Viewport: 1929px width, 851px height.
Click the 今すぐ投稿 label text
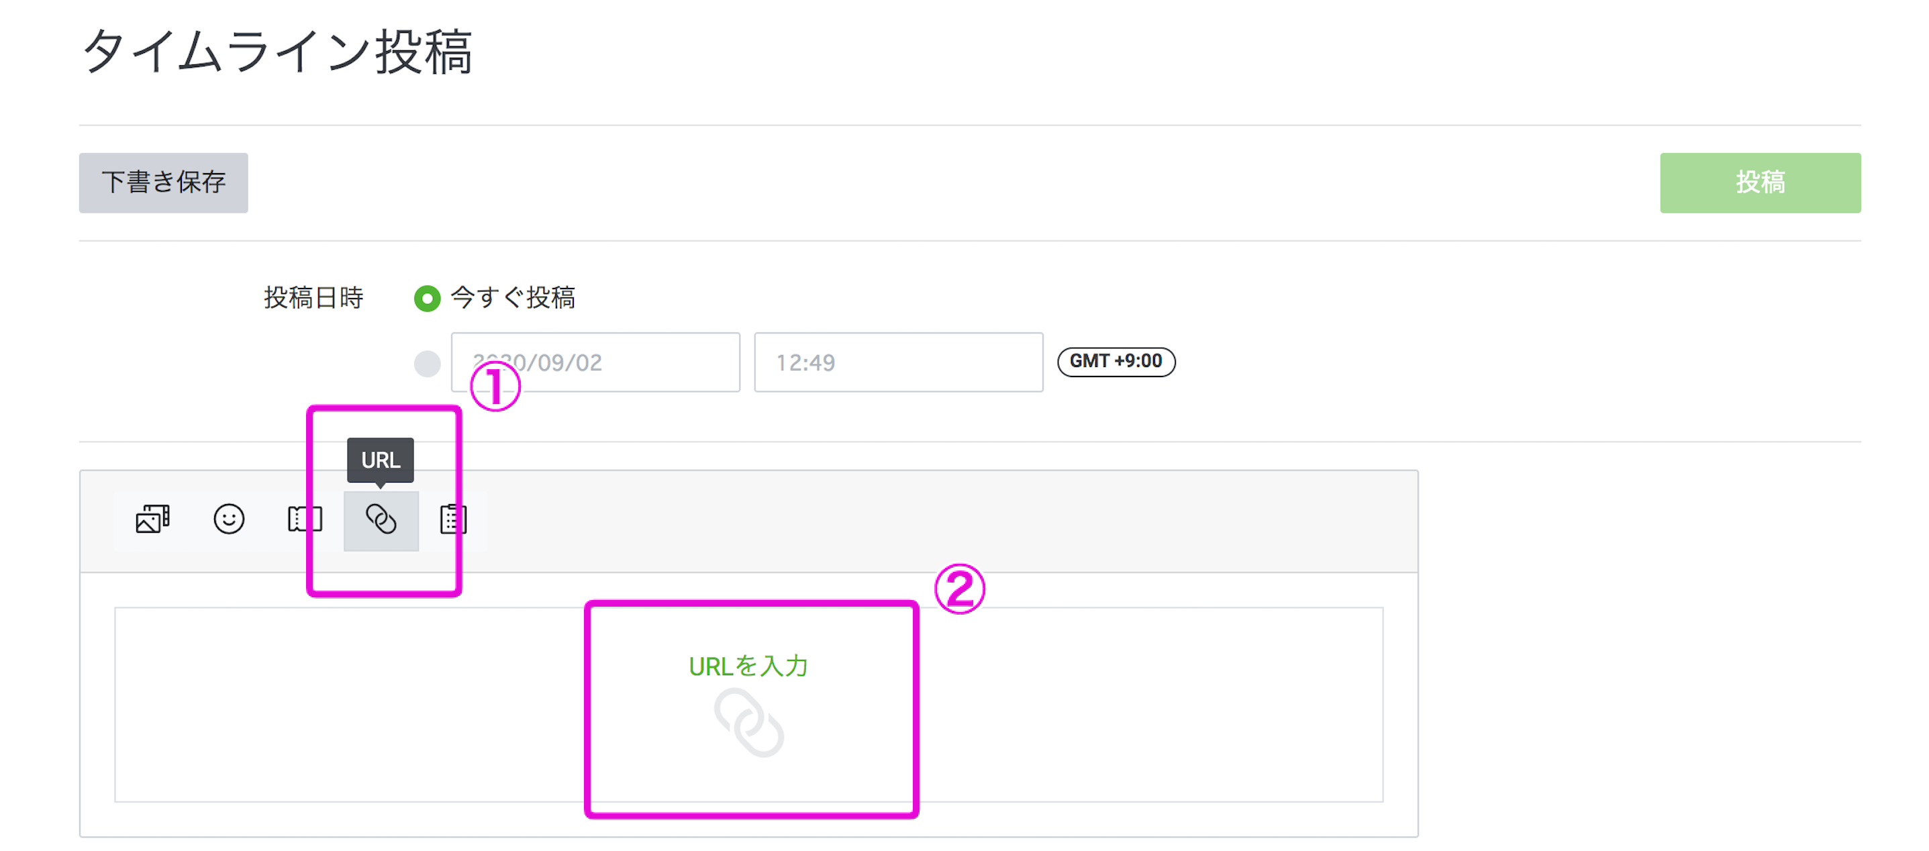(x=513, y=298)
